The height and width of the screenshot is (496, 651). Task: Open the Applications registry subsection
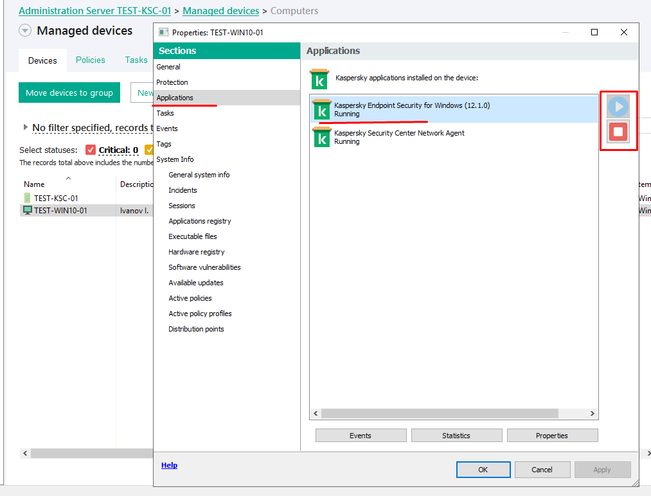(x=200, y=221)
